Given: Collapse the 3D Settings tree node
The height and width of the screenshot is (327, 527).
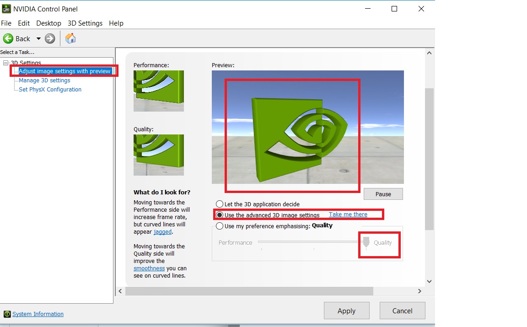Looking at the screenshot, I should tap(5, 63).
